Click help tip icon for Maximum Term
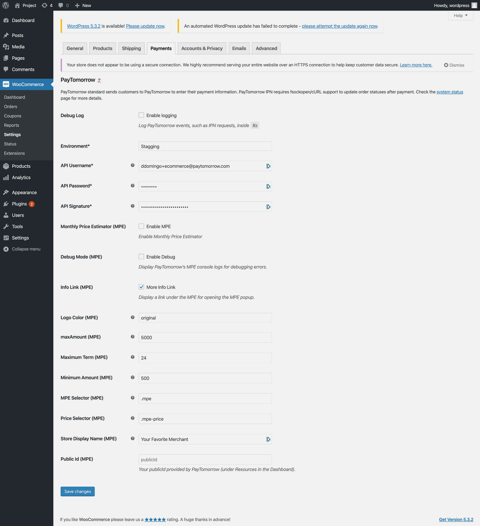Screen dimensions: 480x526 pyautogui.click(x=133, y=357)
